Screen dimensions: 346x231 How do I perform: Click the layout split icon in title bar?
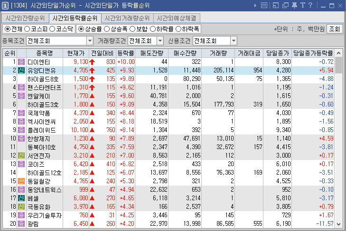click(276, 5)
